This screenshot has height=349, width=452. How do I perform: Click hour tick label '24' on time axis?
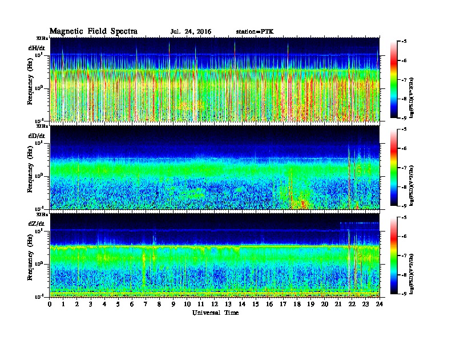click(x=380, y=305)
